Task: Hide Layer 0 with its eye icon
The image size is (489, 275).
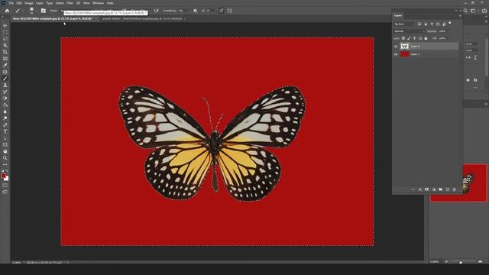Action: (396, 47)
